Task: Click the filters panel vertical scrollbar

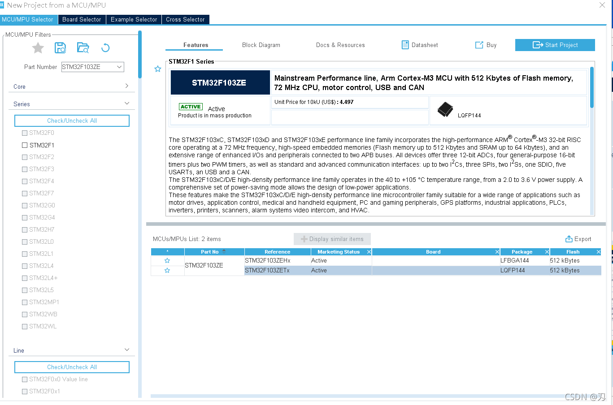Action: pos(140,54)
